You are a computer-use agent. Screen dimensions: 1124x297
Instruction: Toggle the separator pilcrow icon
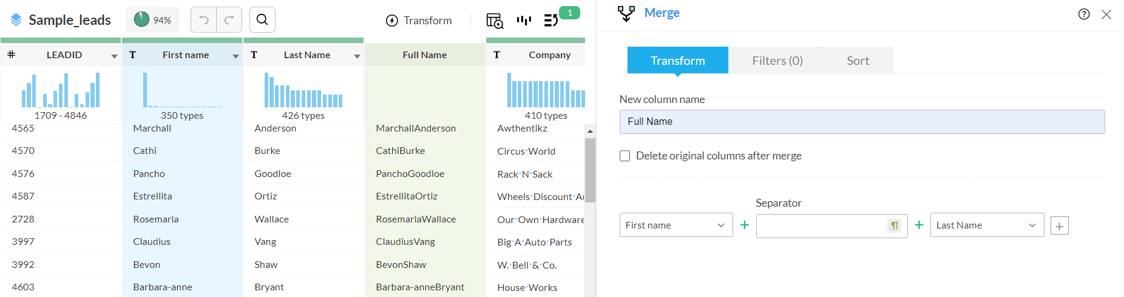click(895, 225)
